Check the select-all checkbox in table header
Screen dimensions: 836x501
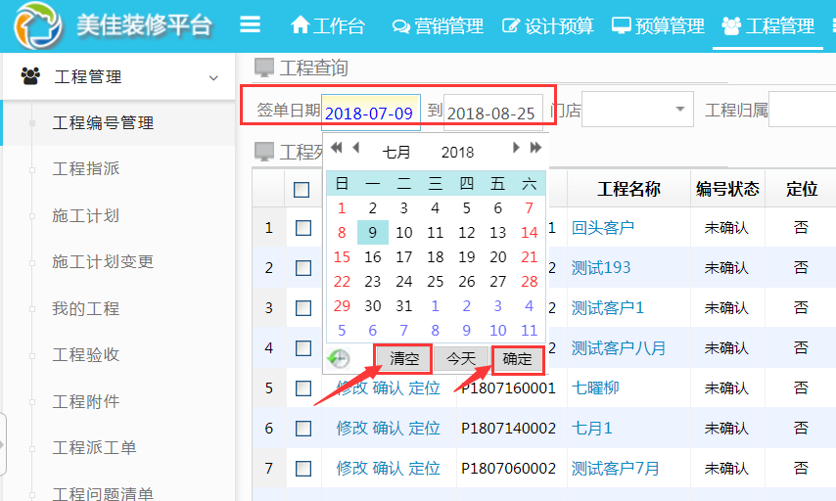pyautogui.click(x=302, y=190)
